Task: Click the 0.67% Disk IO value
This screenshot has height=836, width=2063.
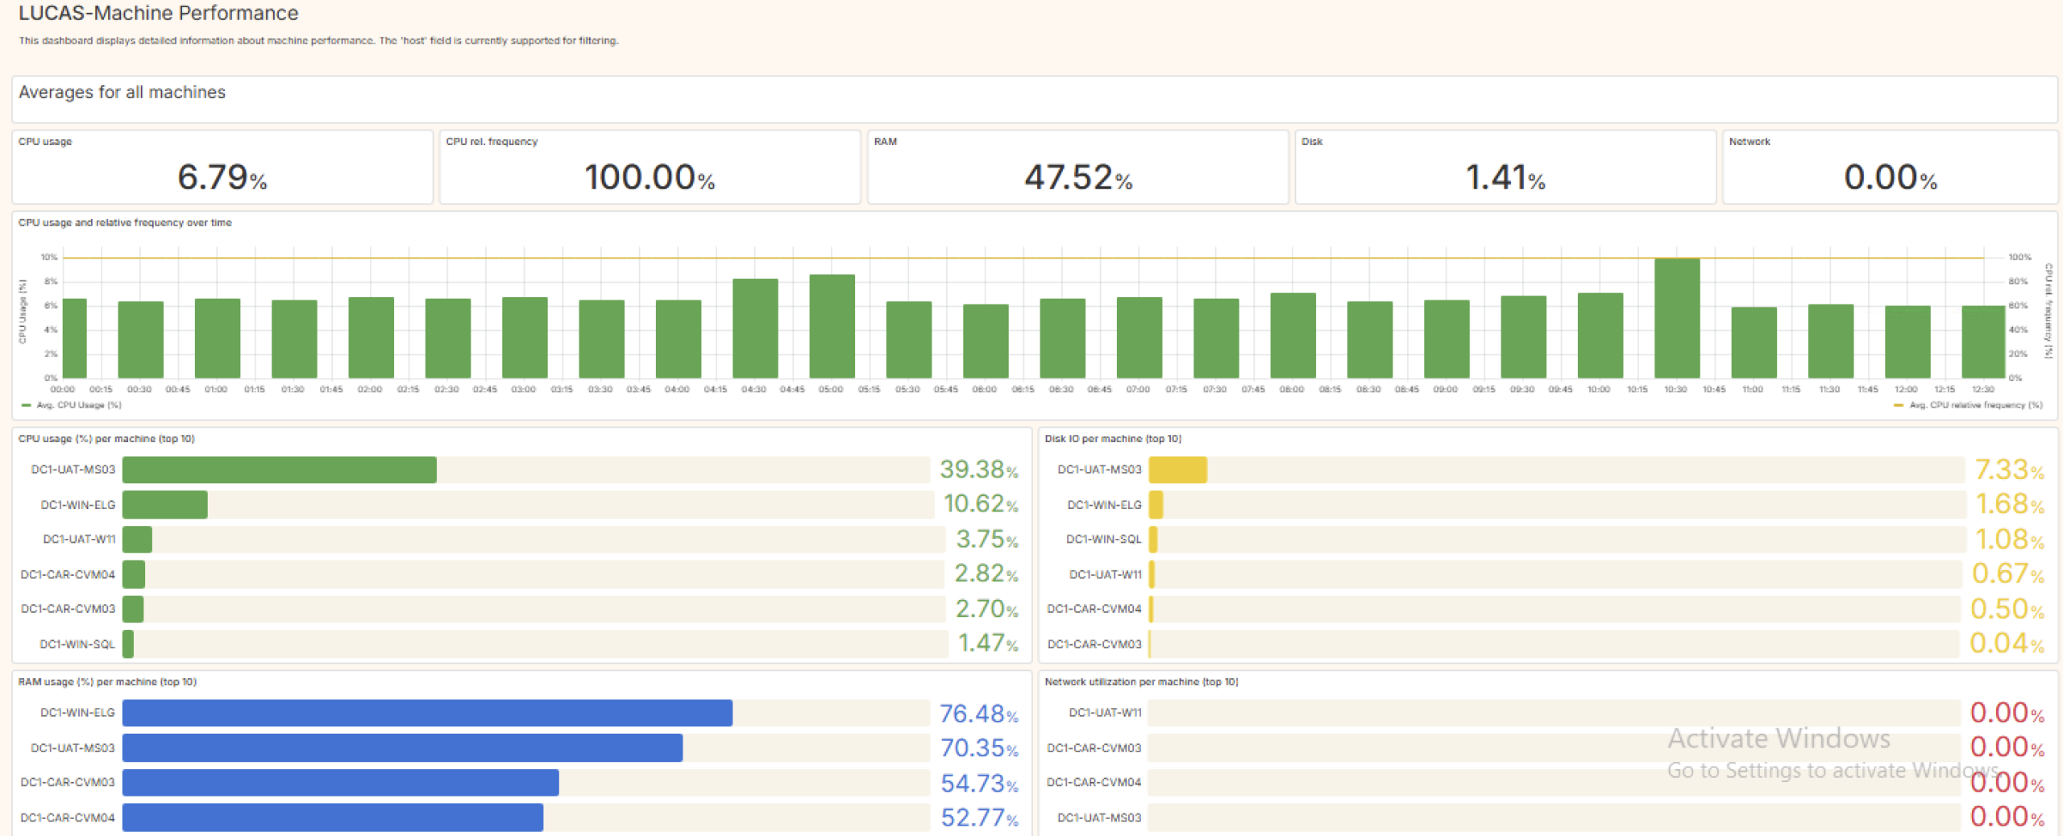Action: pyautogui.click(x=2008, y=574)
